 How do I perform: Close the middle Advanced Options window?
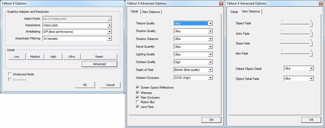pyautogui.click(x=221, y=3)
